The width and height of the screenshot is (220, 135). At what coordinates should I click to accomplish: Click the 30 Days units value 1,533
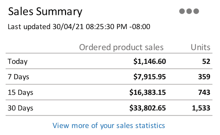pos(201,108)
